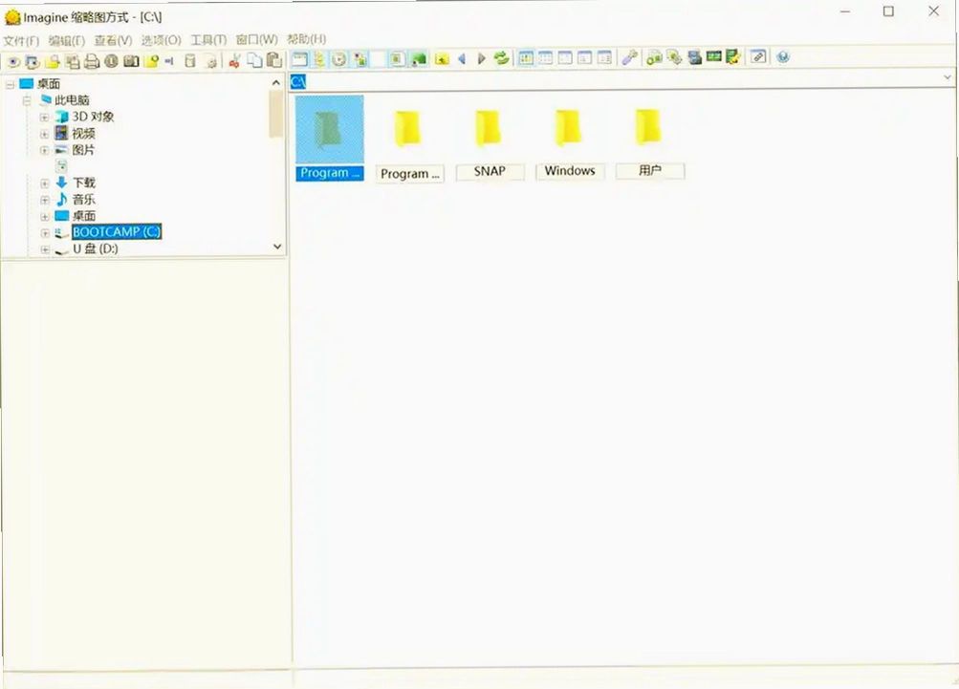
Task: Click the printer icon in the toolbar
Action: [92, 60]
